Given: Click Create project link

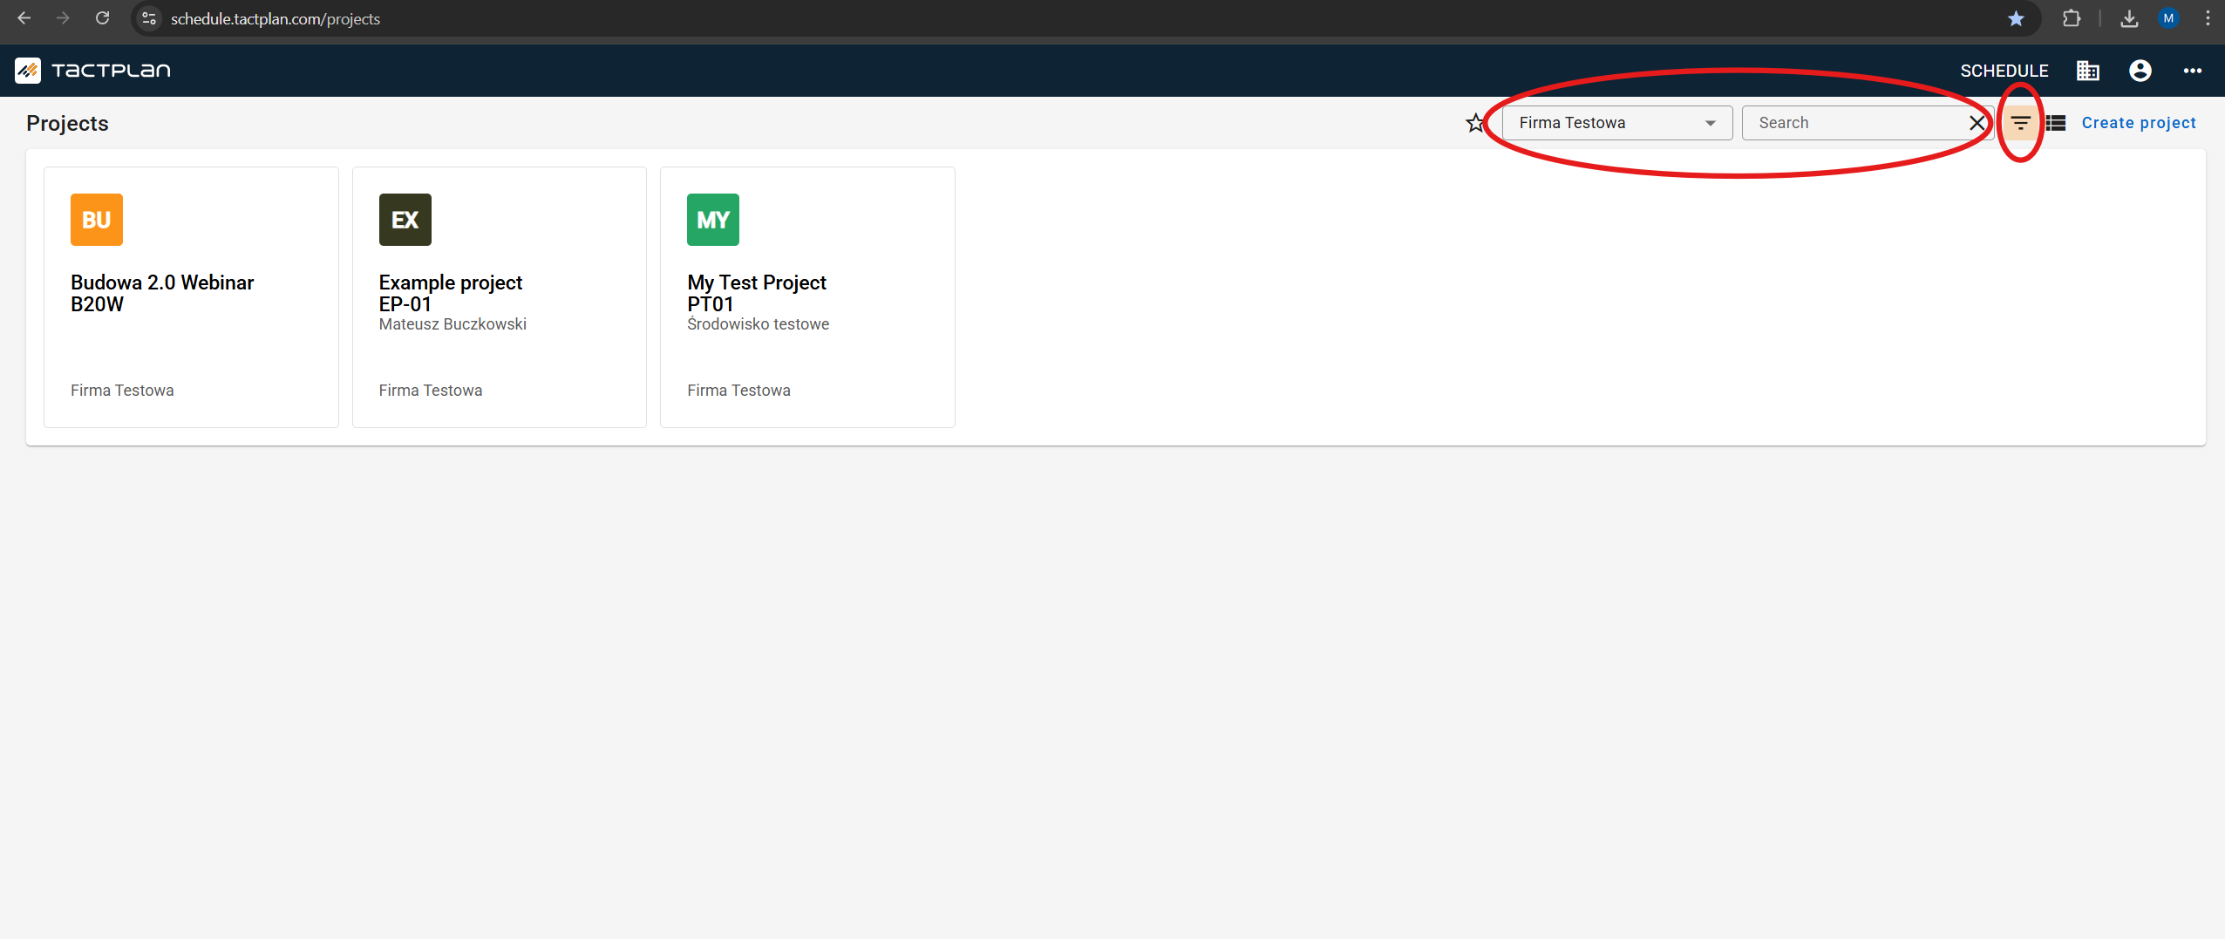Looking at the screenshot, I should [2138, 123].
